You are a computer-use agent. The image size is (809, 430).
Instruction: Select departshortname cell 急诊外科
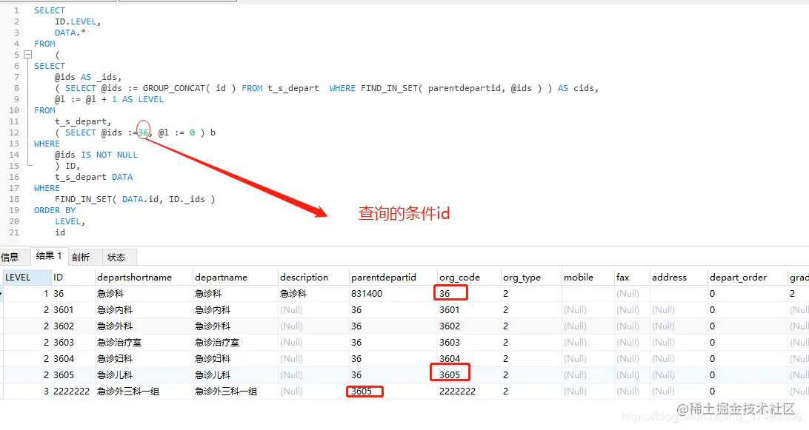pos(144,326)
